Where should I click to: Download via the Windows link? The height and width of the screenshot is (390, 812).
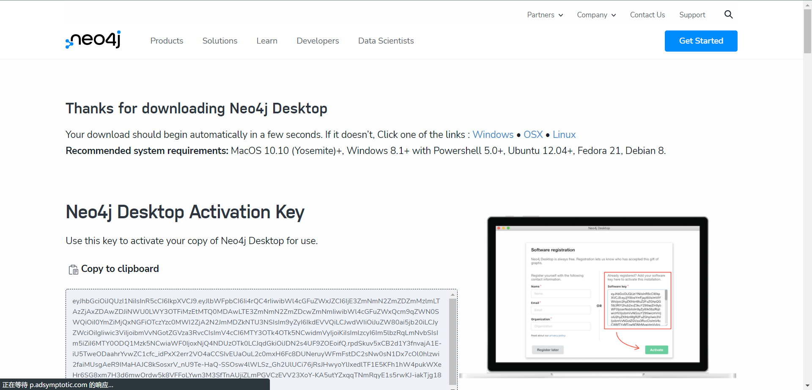(x=493, y=135)
